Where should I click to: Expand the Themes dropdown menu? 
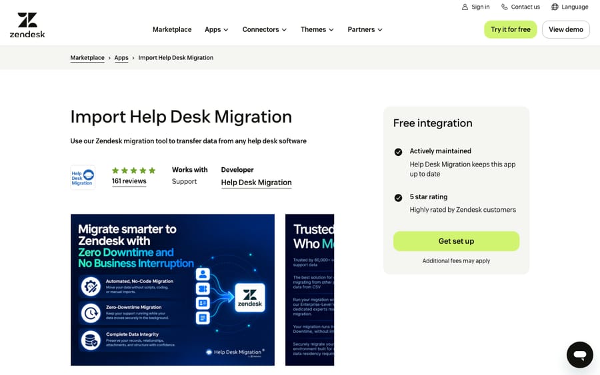pyautogui.click(x=317, y=29)
